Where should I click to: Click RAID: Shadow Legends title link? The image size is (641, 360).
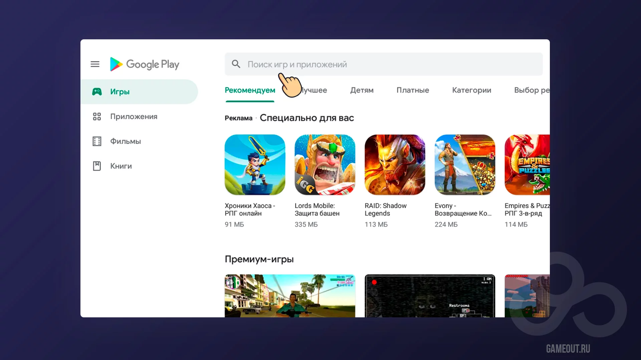[x=385, y=209]
